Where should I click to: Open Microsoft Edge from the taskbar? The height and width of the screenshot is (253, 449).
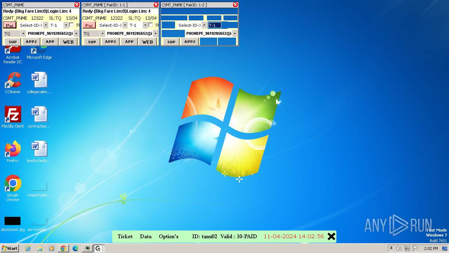tap(75, 248)
